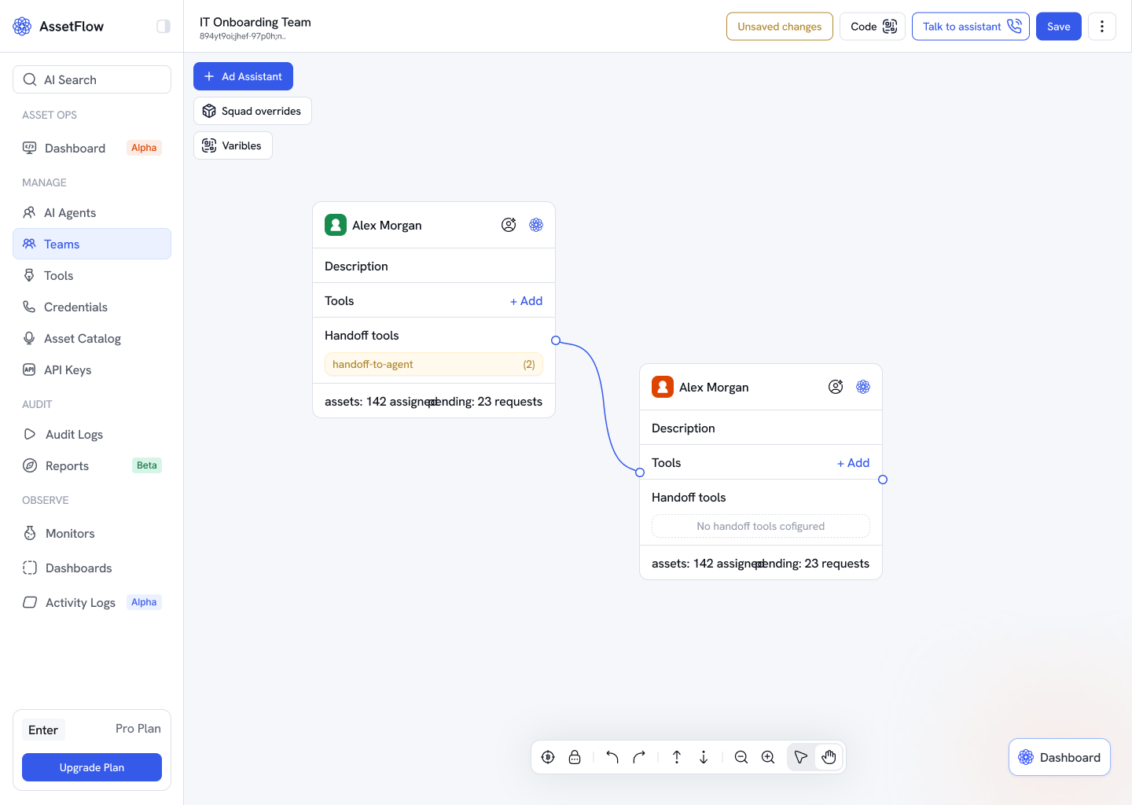Click the fit-view target icon in canvas toolbar
The width and height of the screenshot is (1132, 805).
[x=548, y=757]
